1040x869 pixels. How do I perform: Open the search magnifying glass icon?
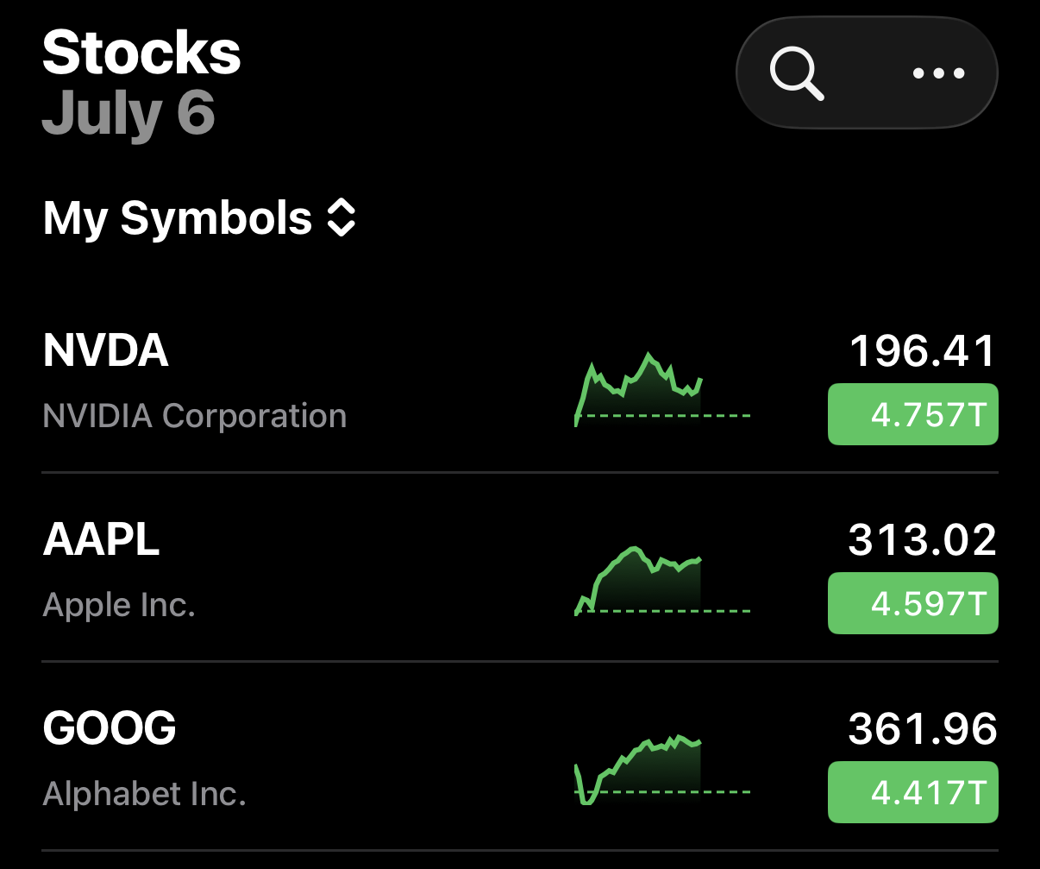[x=797, y=73]
